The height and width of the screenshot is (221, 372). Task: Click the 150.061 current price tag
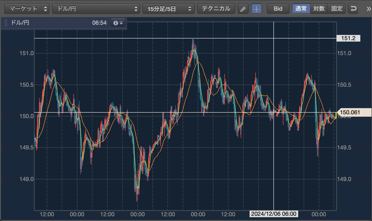pos(354,112)
